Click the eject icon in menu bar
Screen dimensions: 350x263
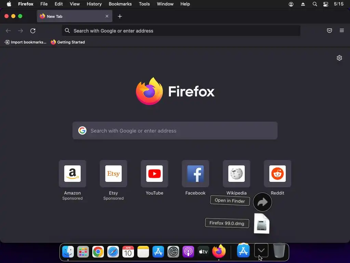(x=303, y=4)
